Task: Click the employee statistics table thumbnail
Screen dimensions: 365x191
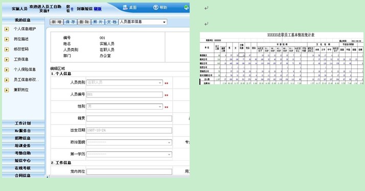Action: pos(282,58)
